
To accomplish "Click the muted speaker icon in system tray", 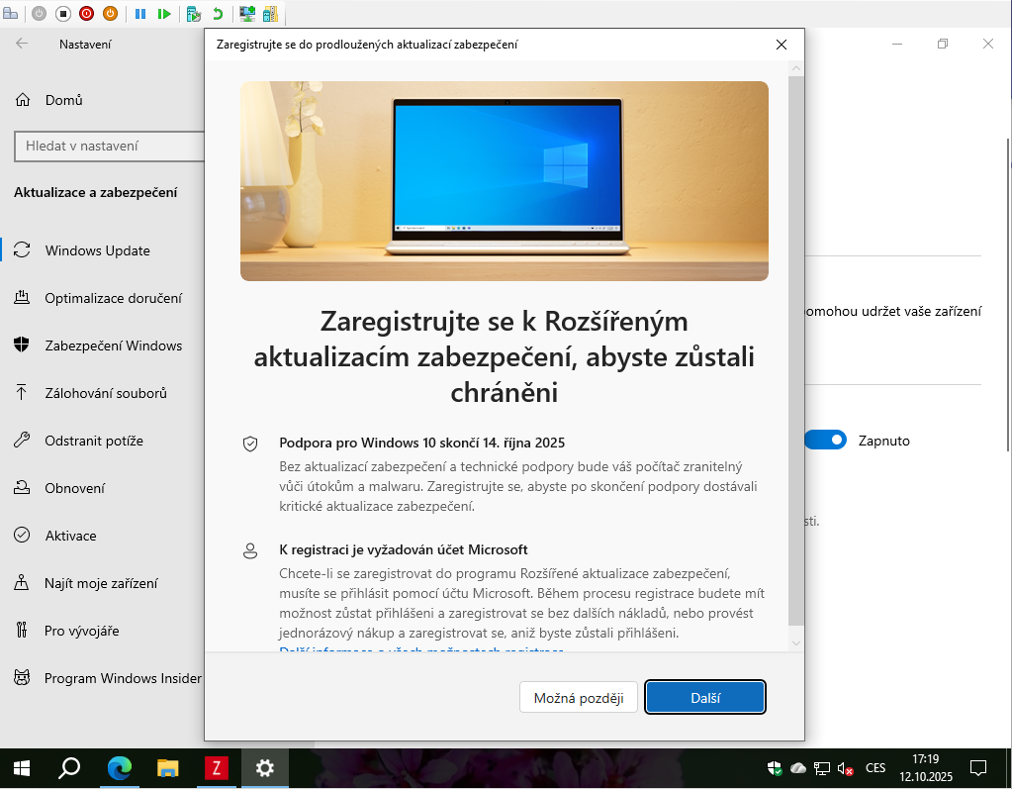I will (x=845, y=768).
